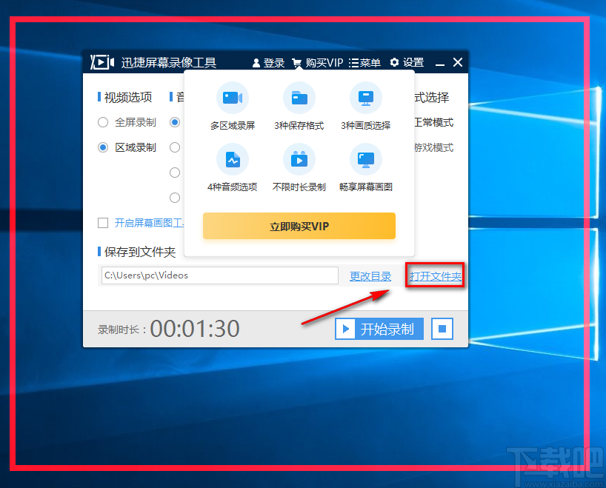Viewport: 606px width, 488px height.
Task: Click the 更改目录 link
Action: tap(370, 276)
